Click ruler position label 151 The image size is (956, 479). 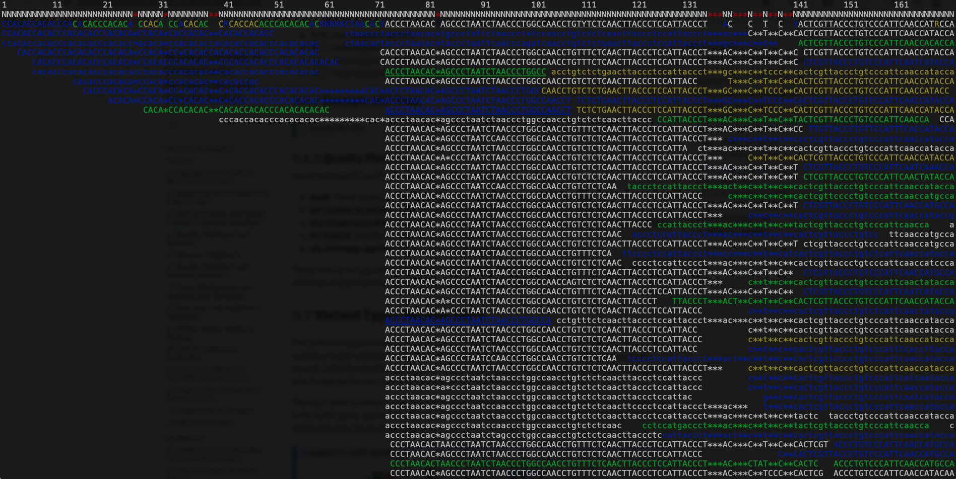[851, 5]
